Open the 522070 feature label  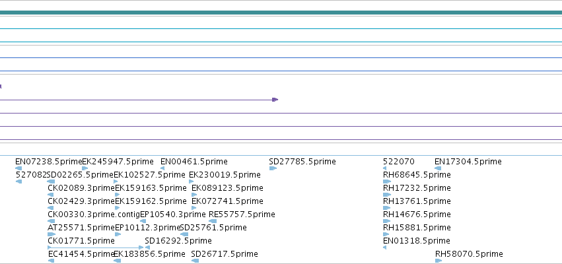click(399, 162)
